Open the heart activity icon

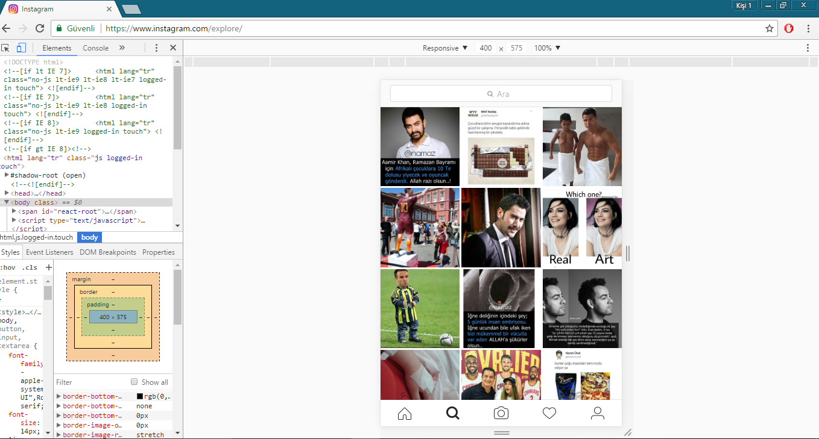549,413
